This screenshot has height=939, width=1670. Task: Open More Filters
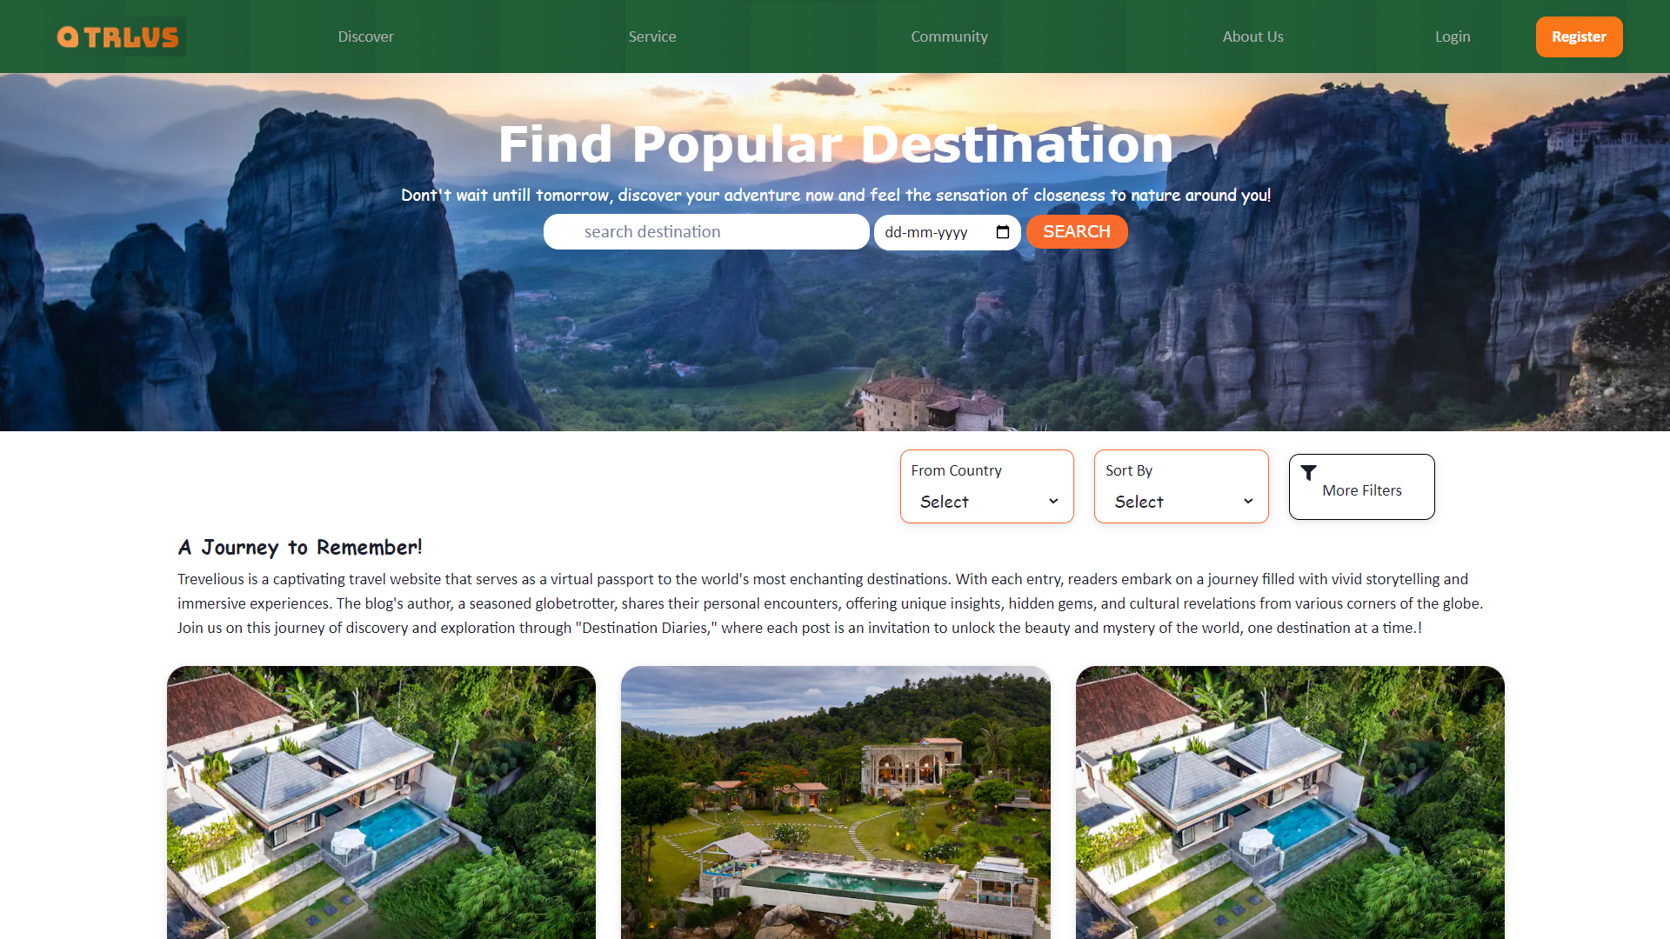pos(1361,487)
